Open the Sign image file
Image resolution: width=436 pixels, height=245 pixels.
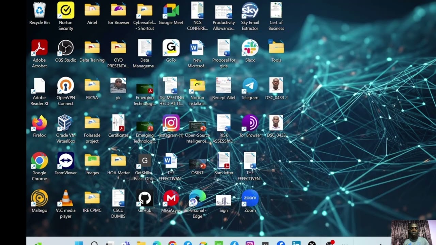224,200
